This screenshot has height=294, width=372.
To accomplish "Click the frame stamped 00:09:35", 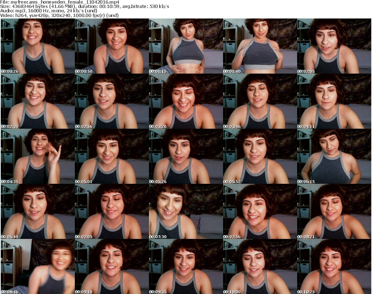I will pos(186,266).
